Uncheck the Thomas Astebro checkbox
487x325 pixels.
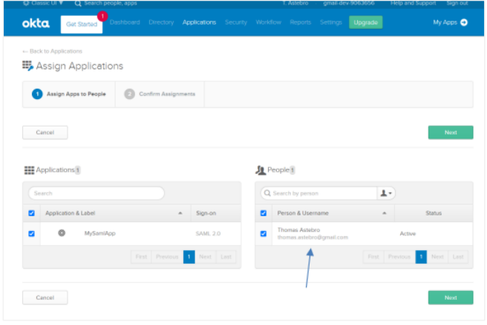pos(263,234)
